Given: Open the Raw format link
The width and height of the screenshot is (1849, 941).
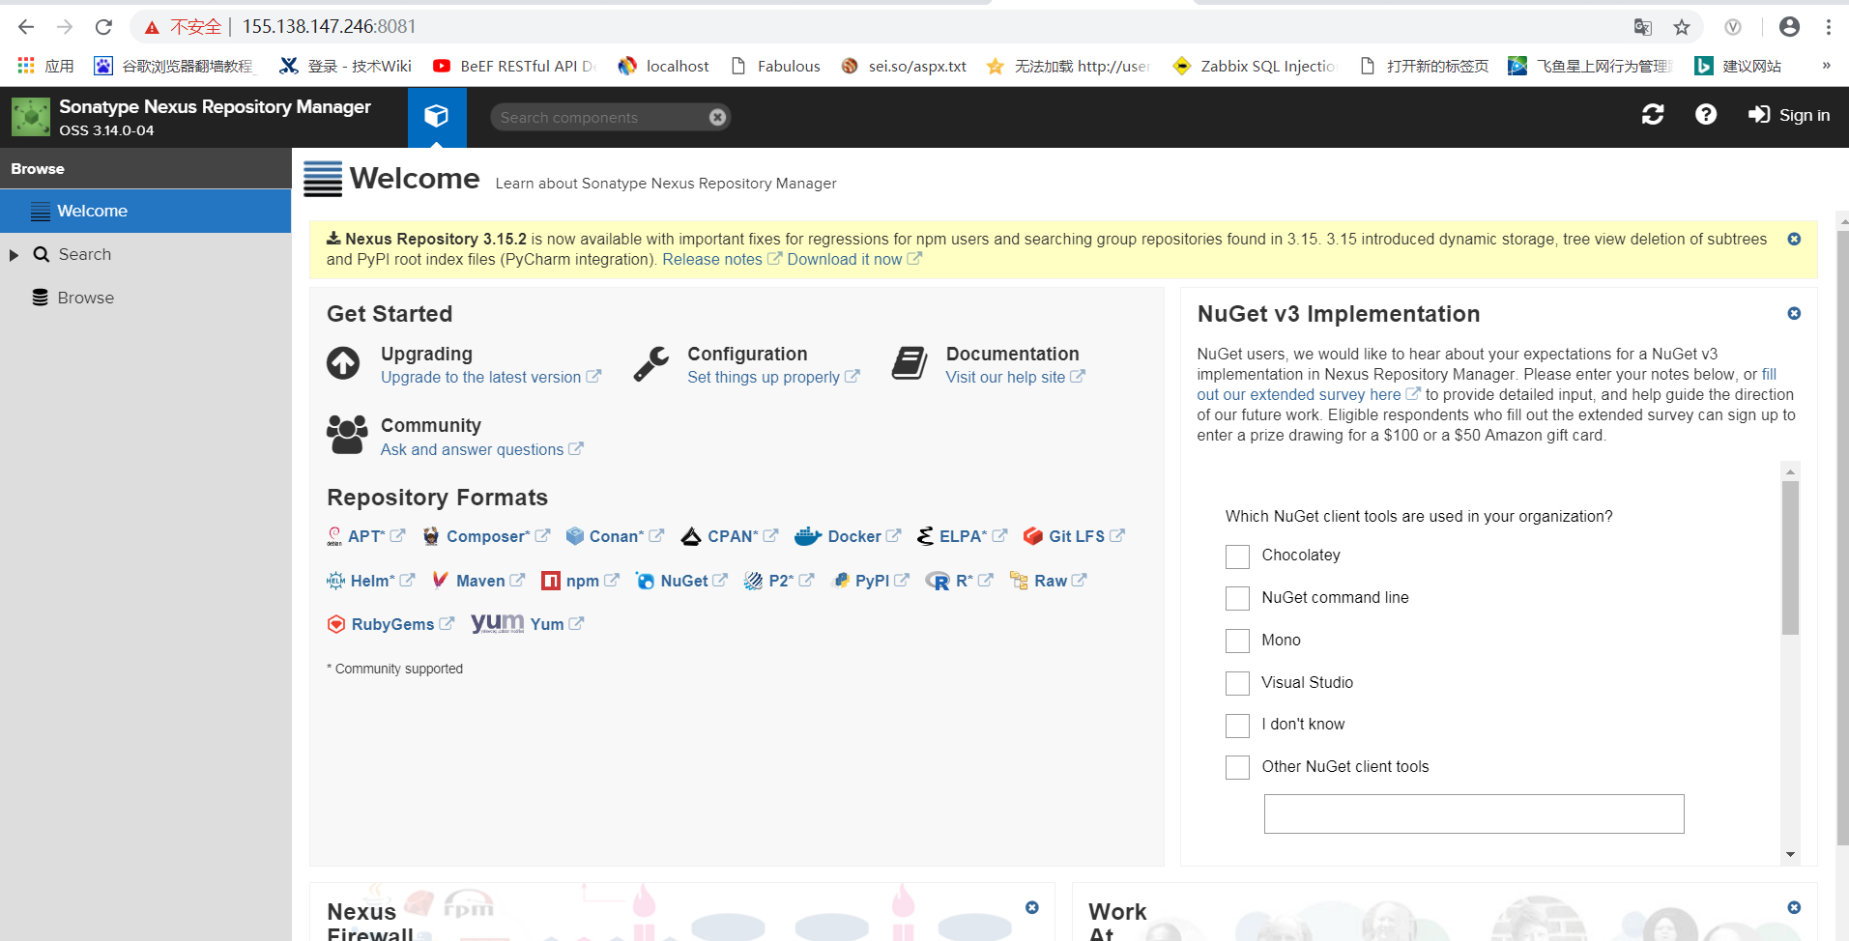Looking at the screenshot, I should pos(1060,581).
